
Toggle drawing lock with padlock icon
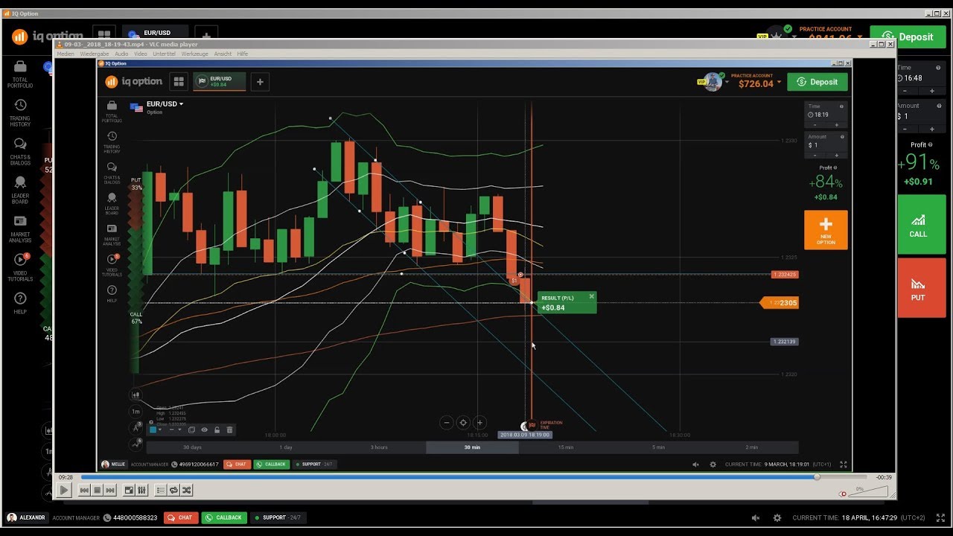(x=217, y=430)
